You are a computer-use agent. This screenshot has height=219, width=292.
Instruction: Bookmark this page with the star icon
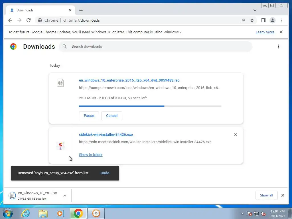[252, 20]
